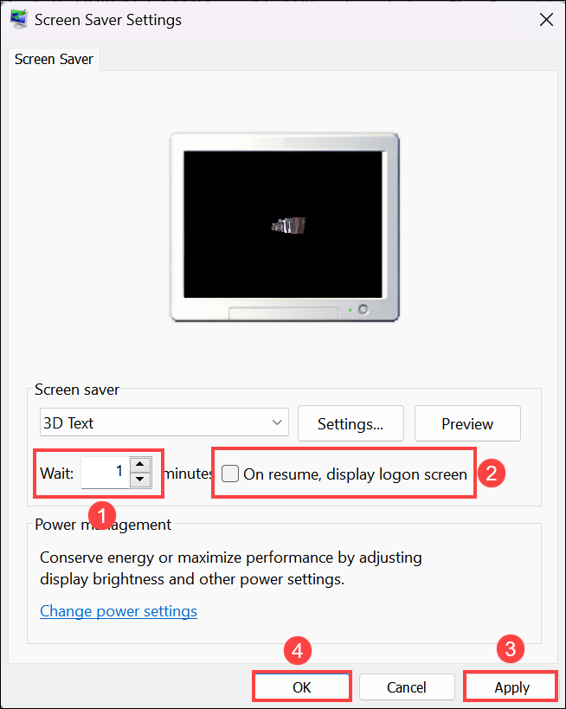Click the Preview button
This screenshot has width=566, height=709.
coord(467,423)
